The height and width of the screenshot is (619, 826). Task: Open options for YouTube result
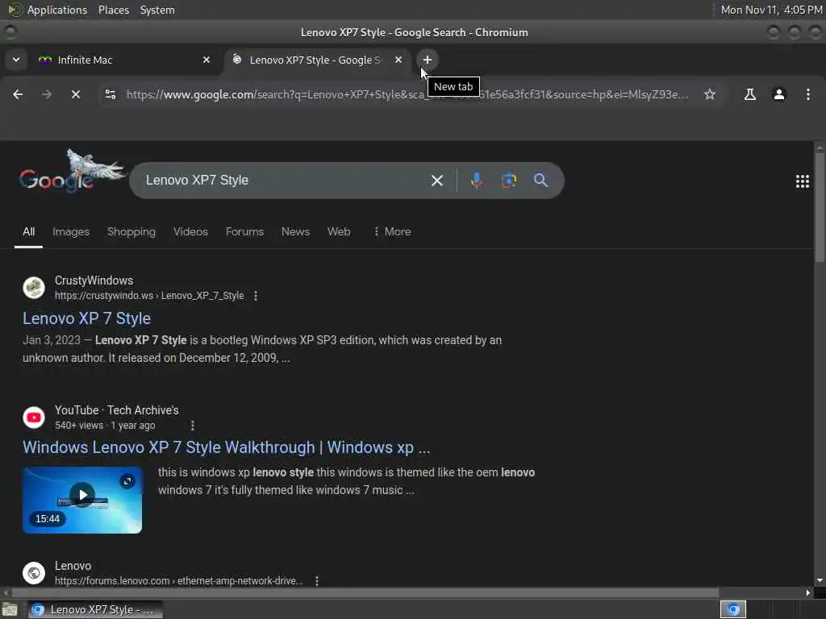pos(193,426)
